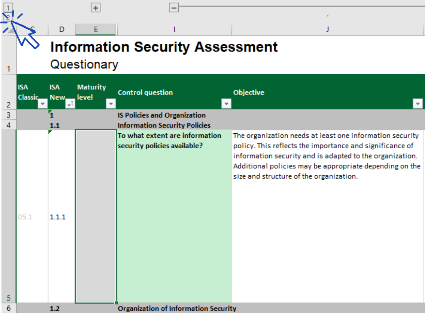
Task: Click the fill handle of selected cell
Action: (x=116, y=303)
